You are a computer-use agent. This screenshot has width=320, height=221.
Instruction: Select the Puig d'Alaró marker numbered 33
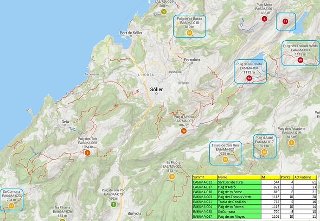click(x=264, y=152)
